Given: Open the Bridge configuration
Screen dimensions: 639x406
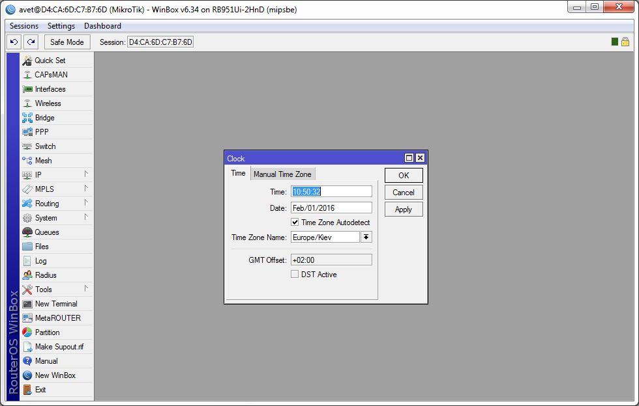Looking at the screenshot, I should pos(44,118).
